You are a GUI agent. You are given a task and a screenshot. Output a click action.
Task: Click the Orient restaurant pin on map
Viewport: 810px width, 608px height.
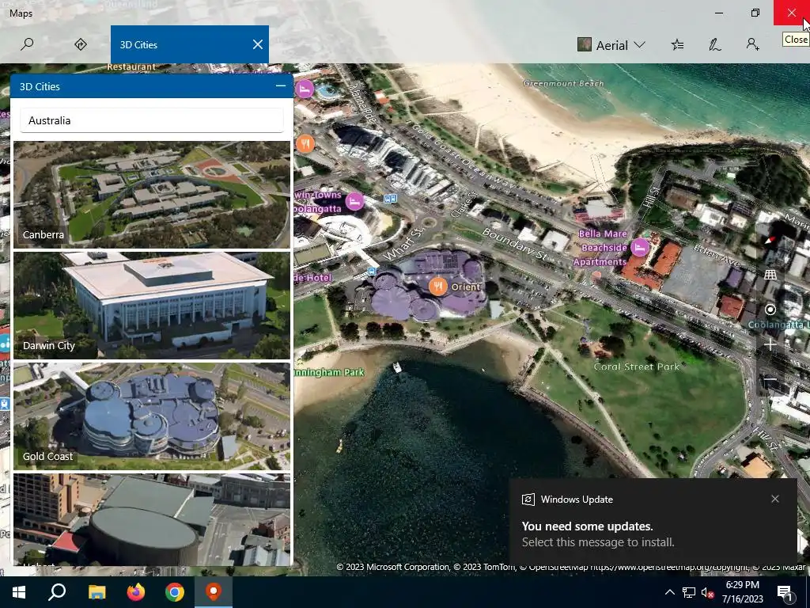click(438, 286)
